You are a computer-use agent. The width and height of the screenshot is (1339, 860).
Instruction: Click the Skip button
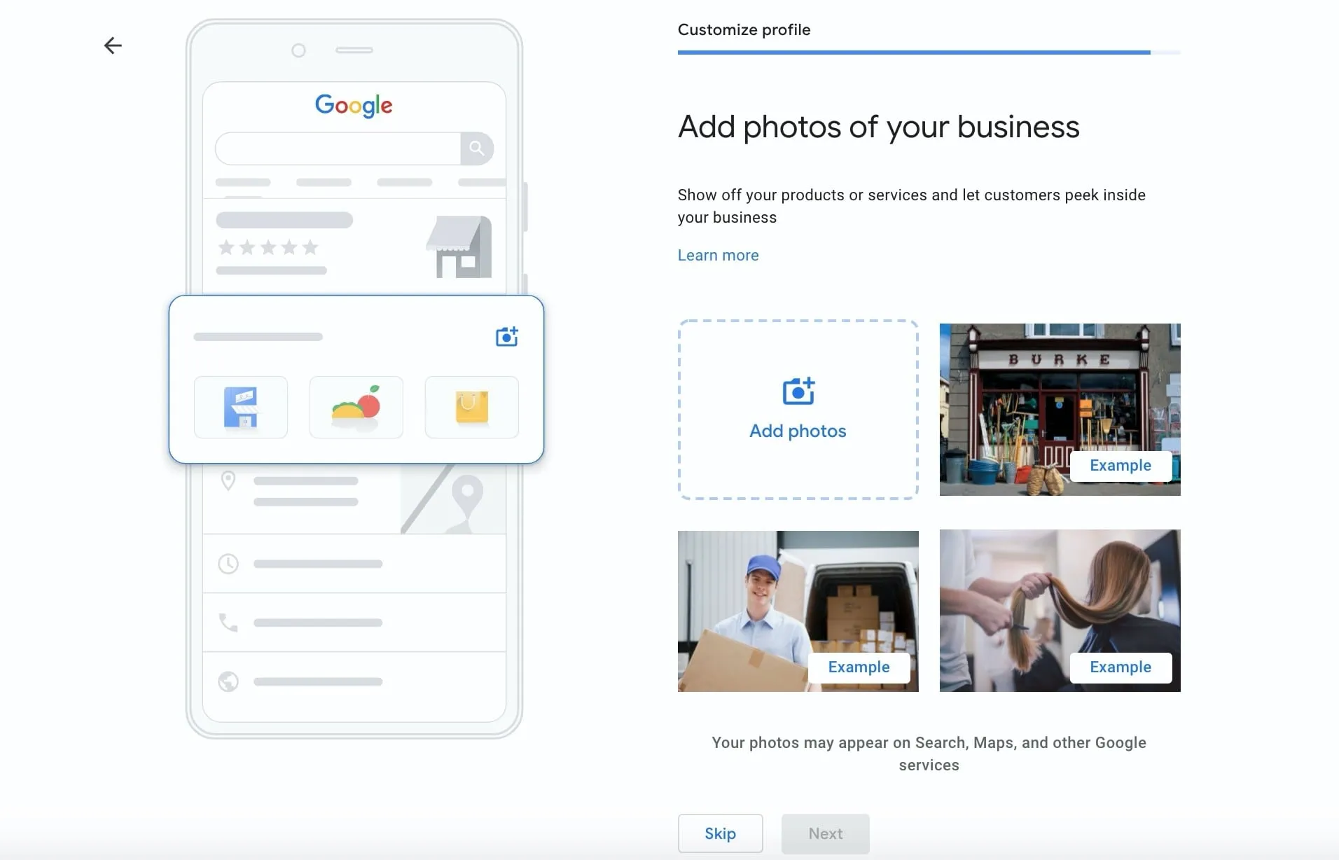coord(720,833)
